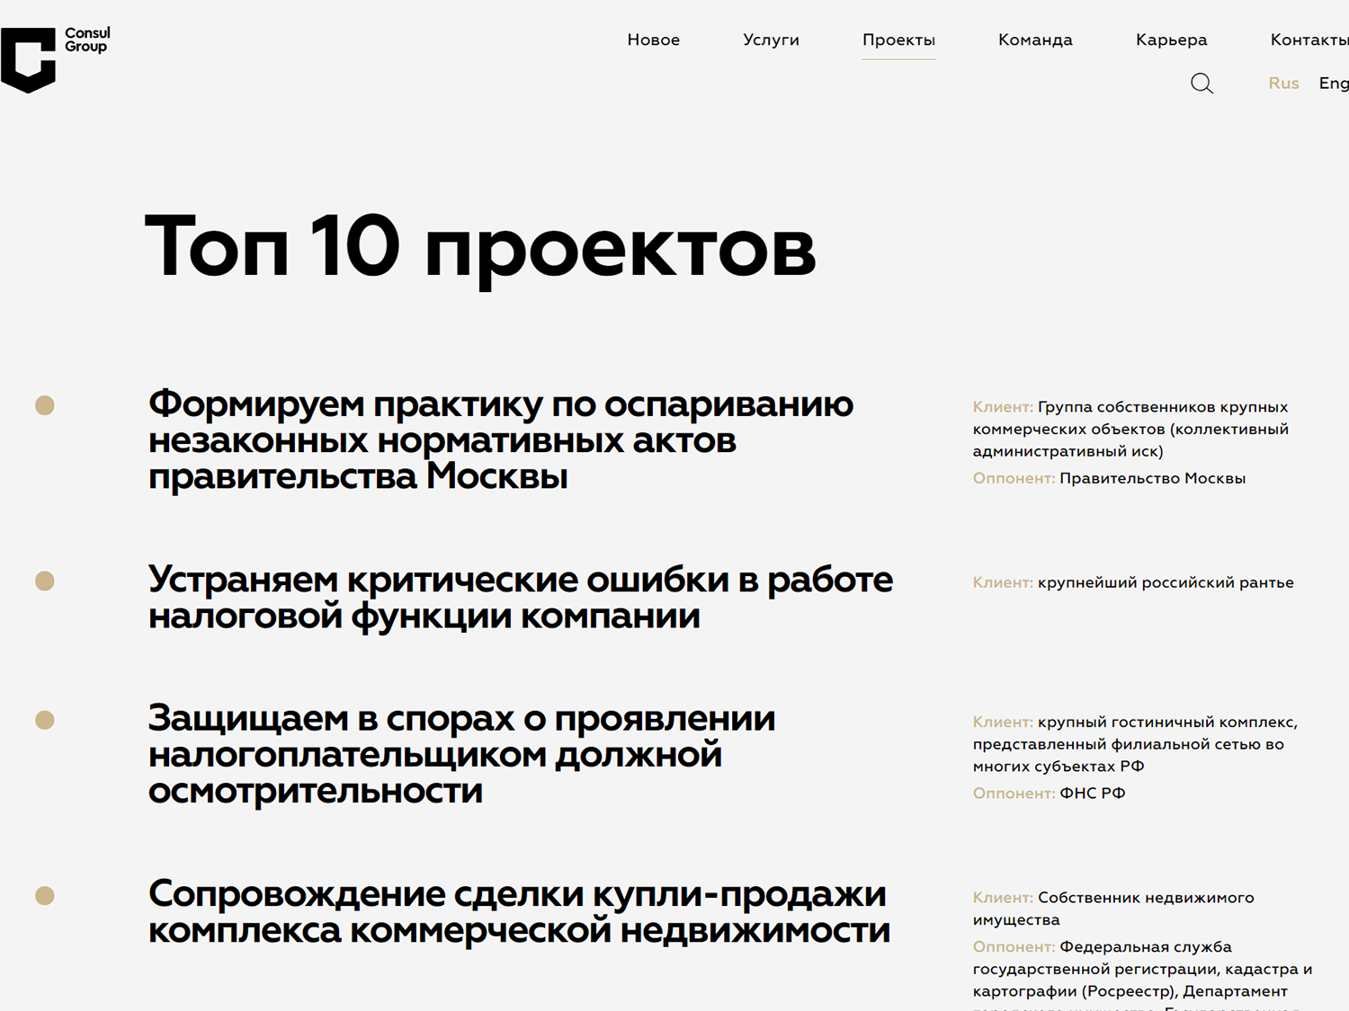The image size is (1349, 1011).
Task: Open the Новое menu item
Action: [653, 40]
